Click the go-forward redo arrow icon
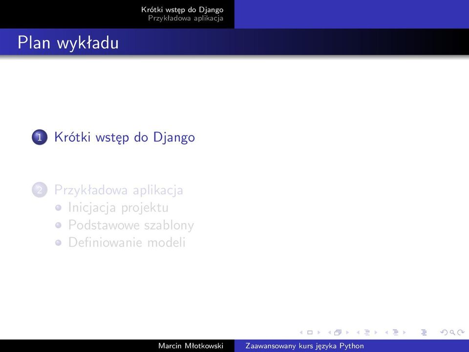 (461, 332)
